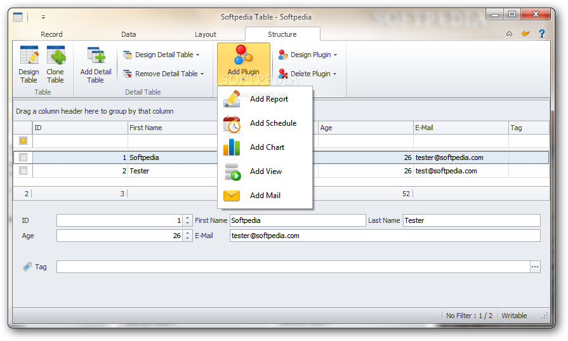Switch to the Data tab

point(129,34)
